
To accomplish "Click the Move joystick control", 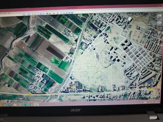I will click(159, 24).
